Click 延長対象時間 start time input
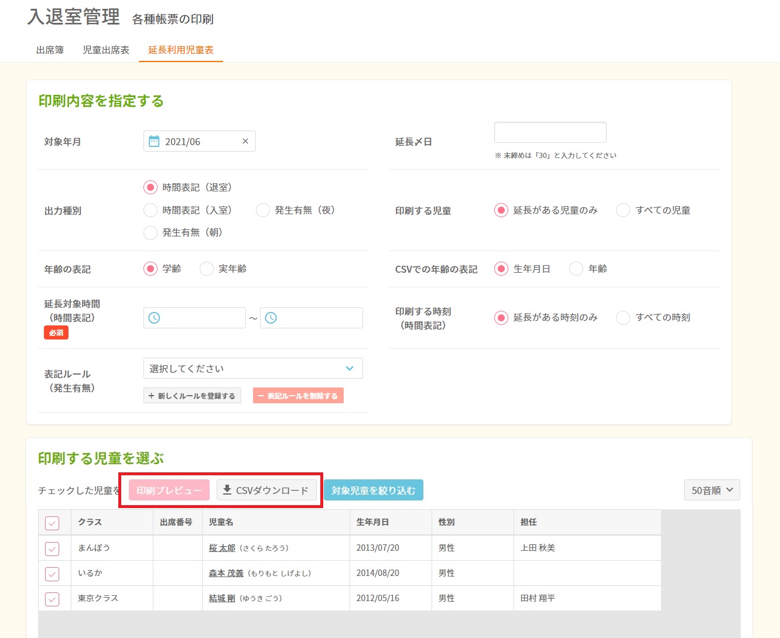Viewport: 780px width, 638px height. [194, 318]
